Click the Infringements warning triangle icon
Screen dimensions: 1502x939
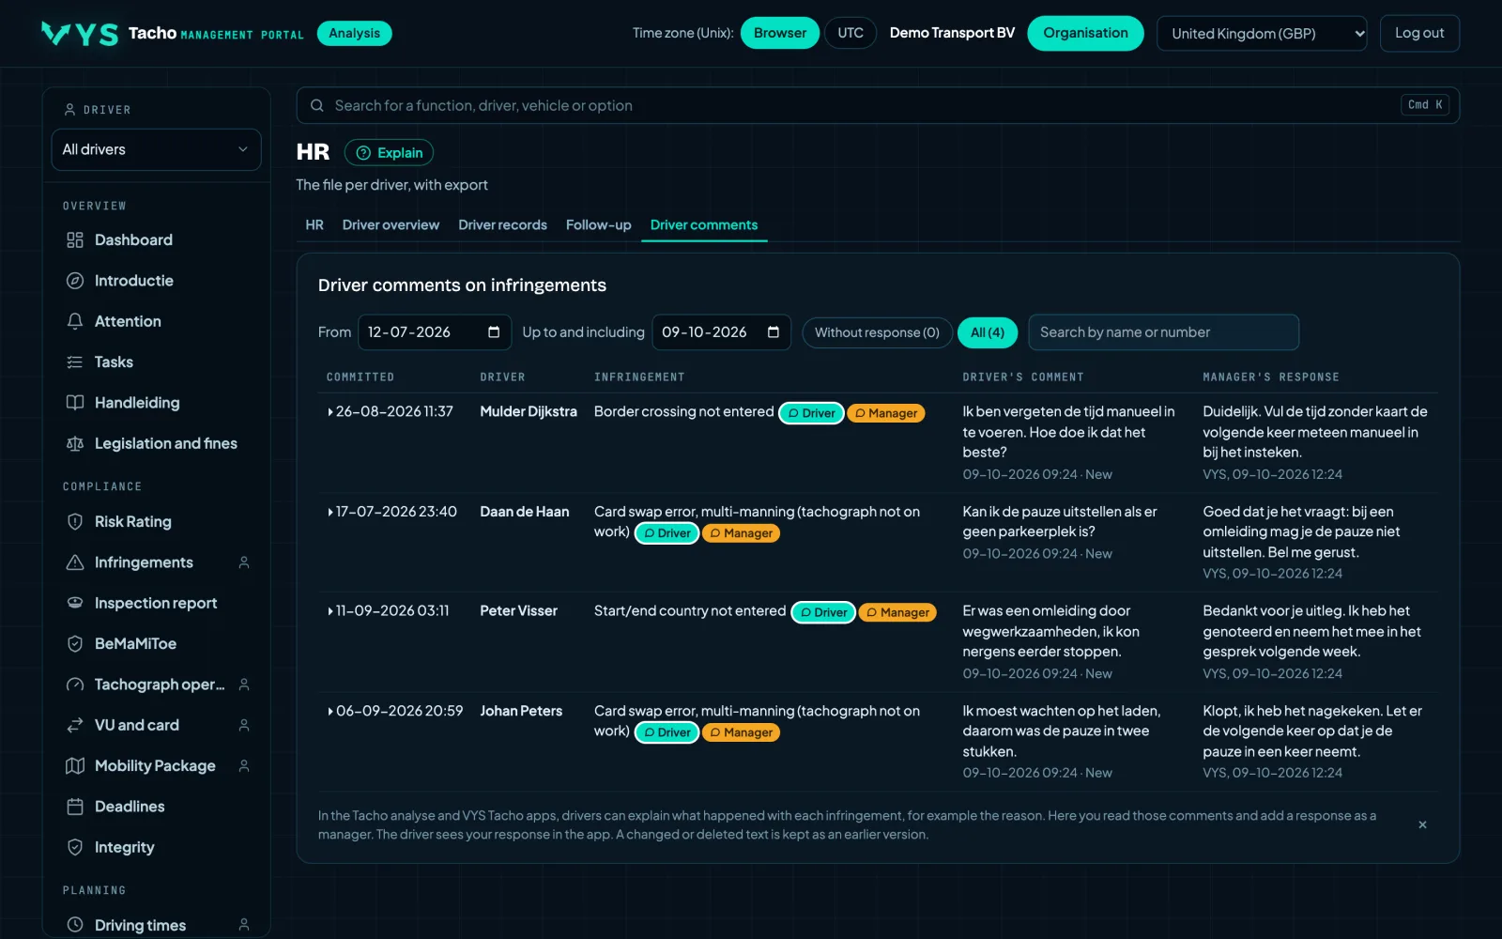[x=75, y=562]
